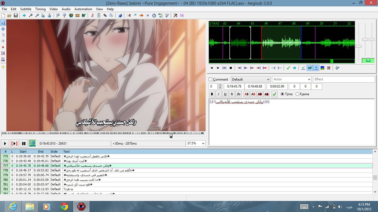Select subtitle row 779
The image size is (378, 212).
pos(187,175)
